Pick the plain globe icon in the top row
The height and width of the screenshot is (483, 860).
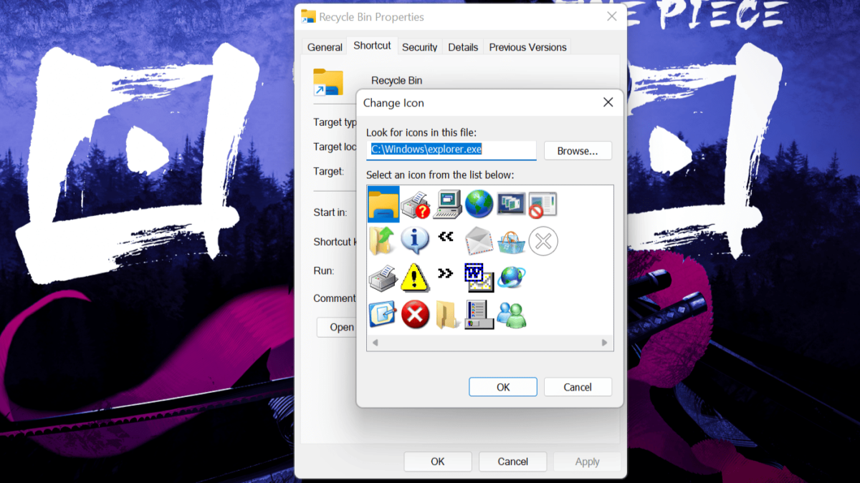coord(479,204)
